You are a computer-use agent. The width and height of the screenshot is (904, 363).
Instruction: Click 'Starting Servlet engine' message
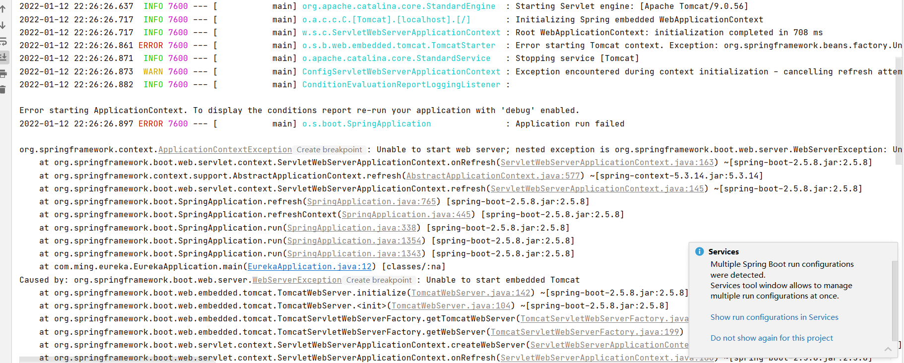[632, 6]
